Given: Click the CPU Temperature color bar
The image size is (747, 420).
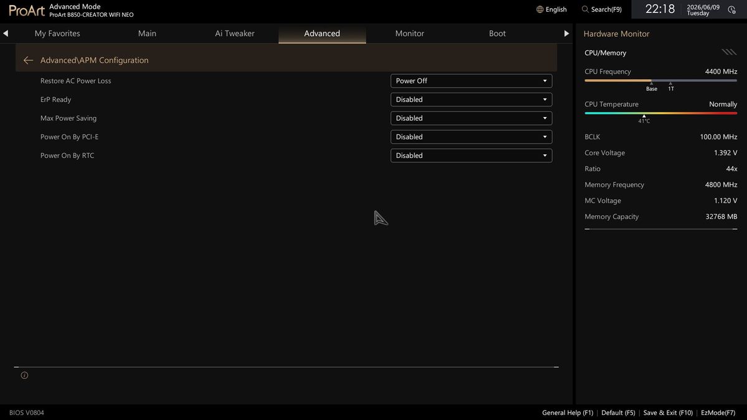Looking at the screenshot, I should [660, 113].
